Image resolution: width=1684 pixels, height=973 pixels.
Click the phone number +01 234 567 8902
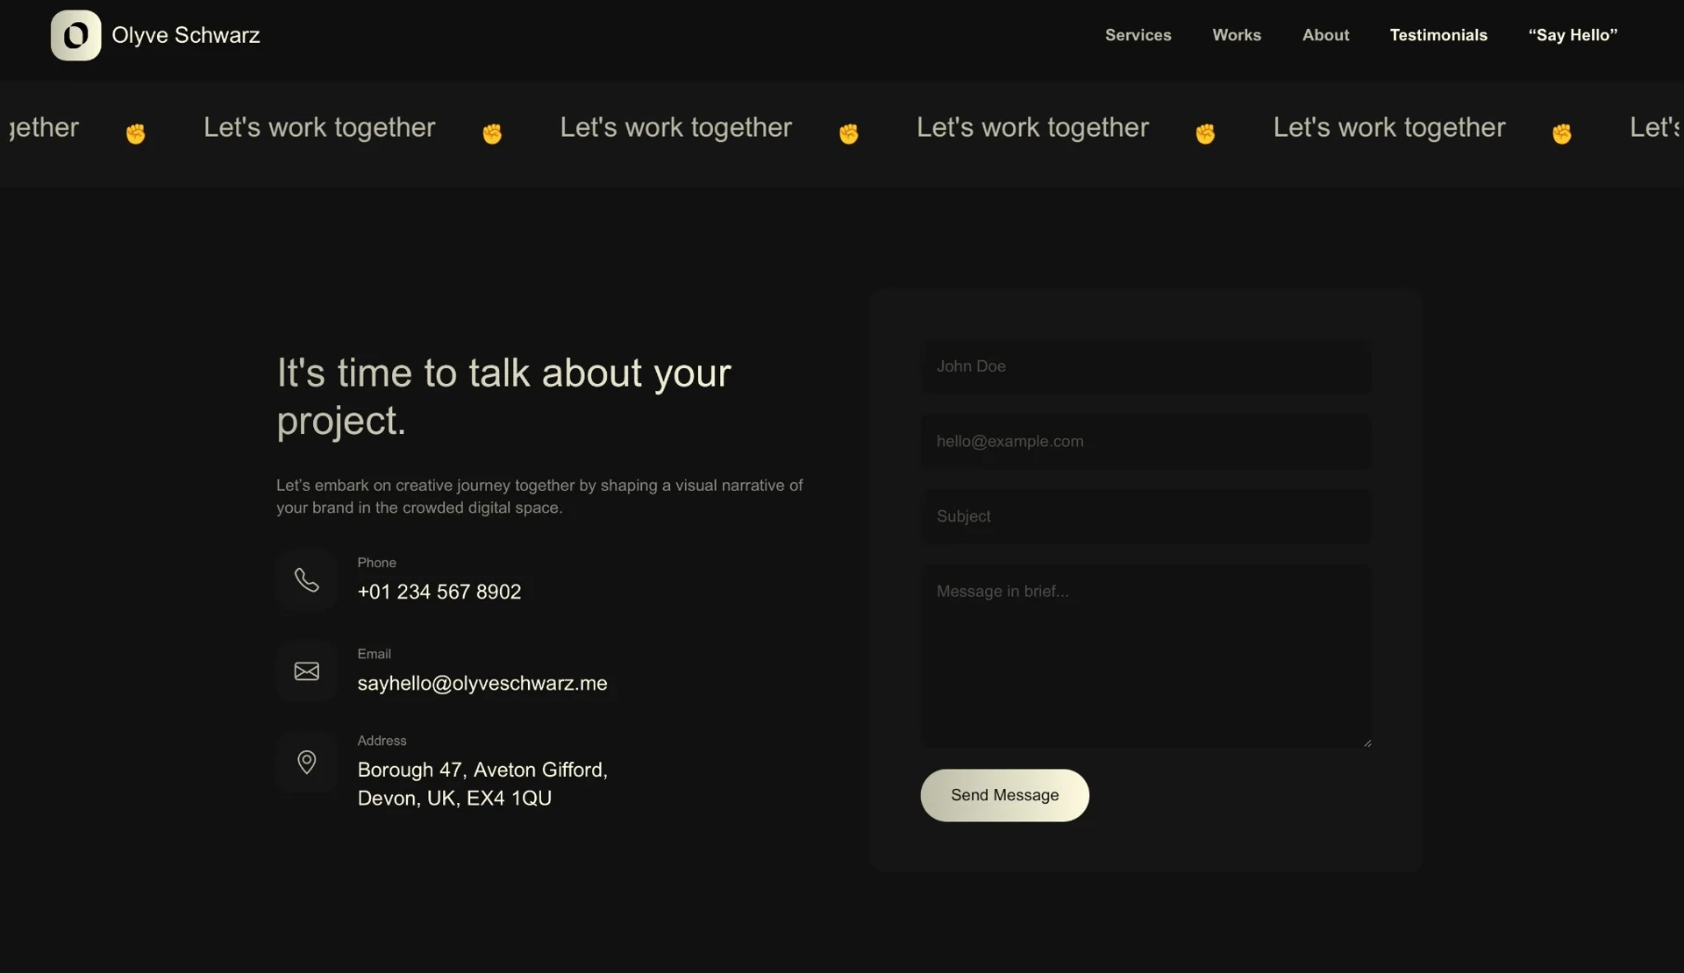click(x=439, y=593)
